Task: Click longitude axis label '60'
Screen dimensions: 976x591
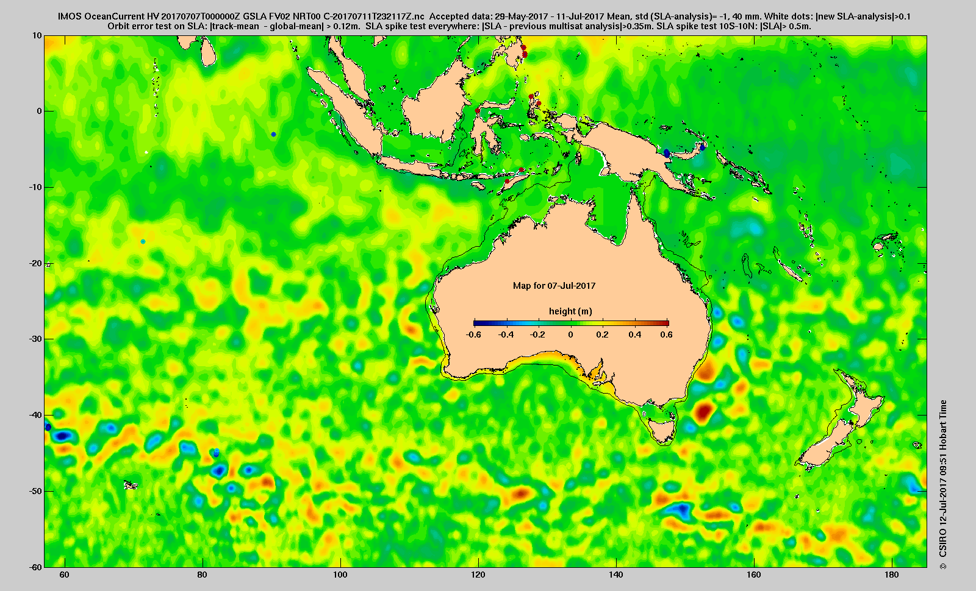Action: click(64, 575)
